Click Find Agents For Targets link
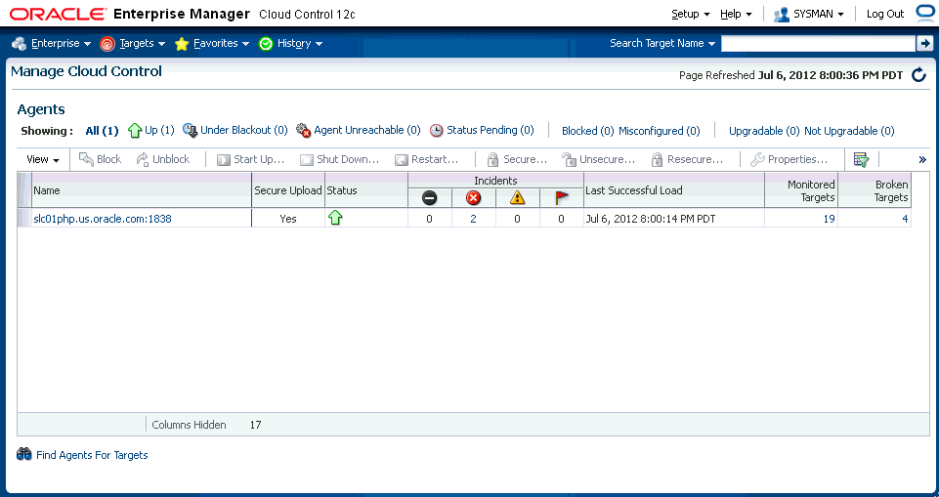The height and width of the screenshot is (497, 939). [x=92, y=455]
